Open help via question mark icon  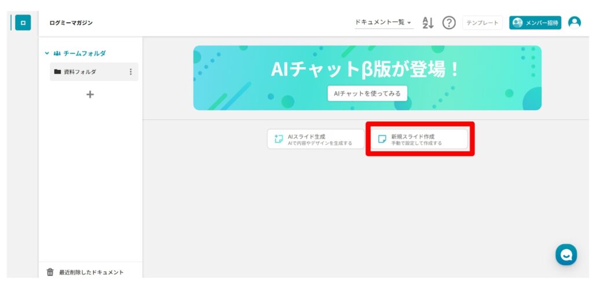(449, 23)
